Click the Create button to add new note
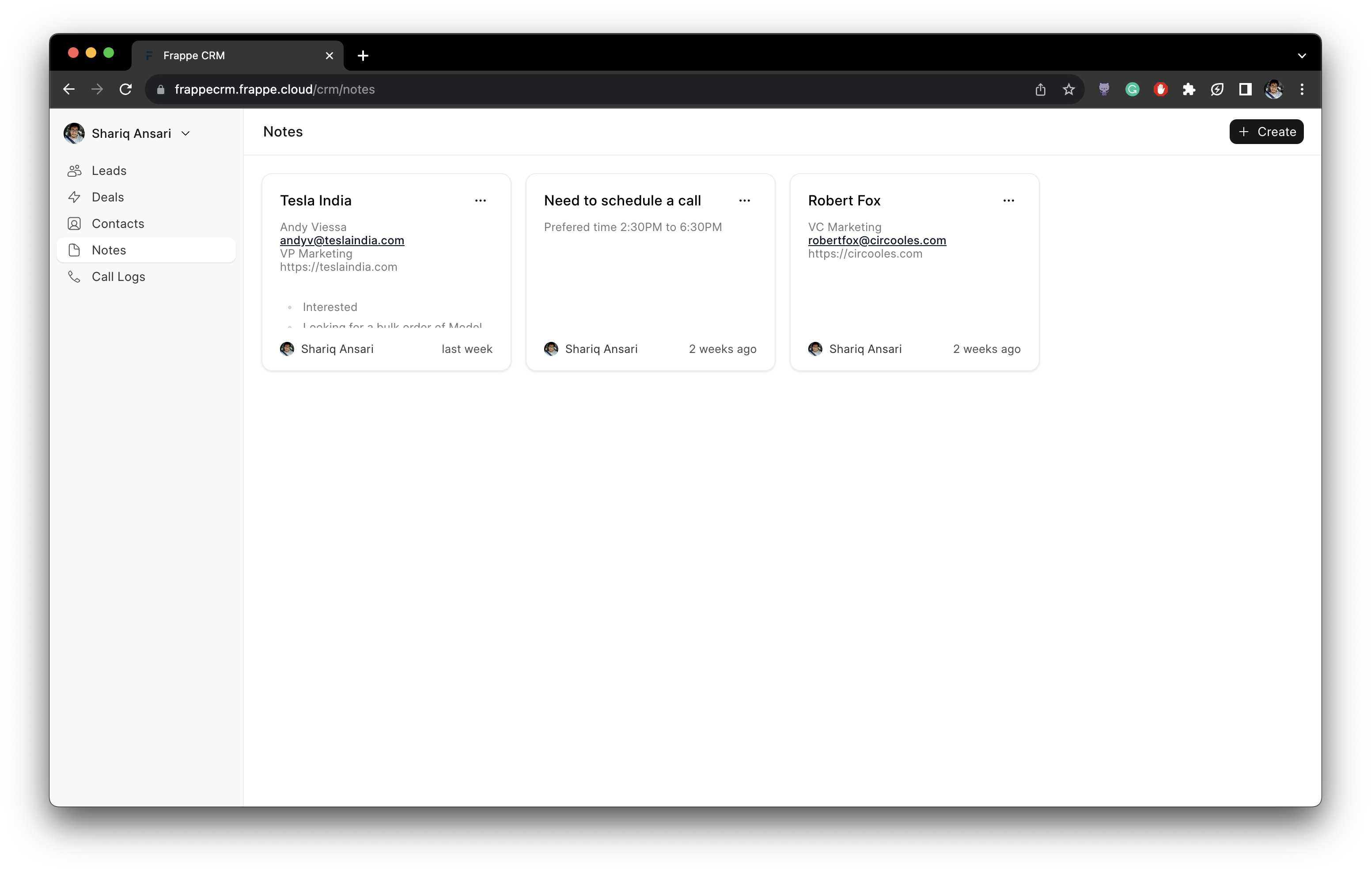Image resolution: width=1371 pixels, height=872 pixels. 1267,131
